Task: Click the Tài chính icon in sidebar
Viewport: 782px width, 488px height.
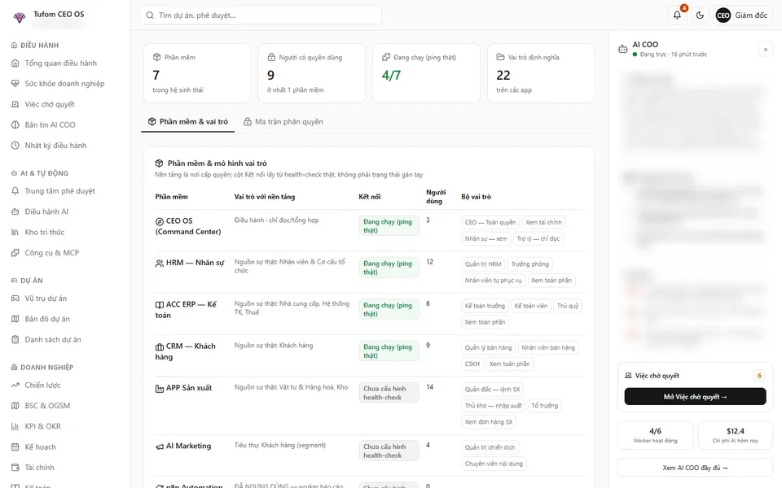Action: point(15,468)
